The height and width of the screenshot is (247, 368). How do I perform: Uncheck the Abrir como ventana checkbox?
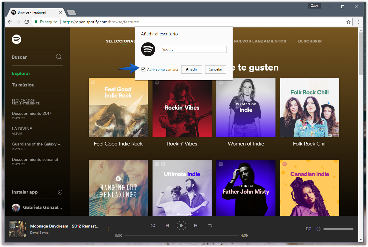(x=143, y=69)
